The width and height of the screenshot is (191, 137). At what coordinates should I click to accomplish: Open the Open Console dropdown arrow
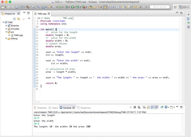tap(174, 107)
